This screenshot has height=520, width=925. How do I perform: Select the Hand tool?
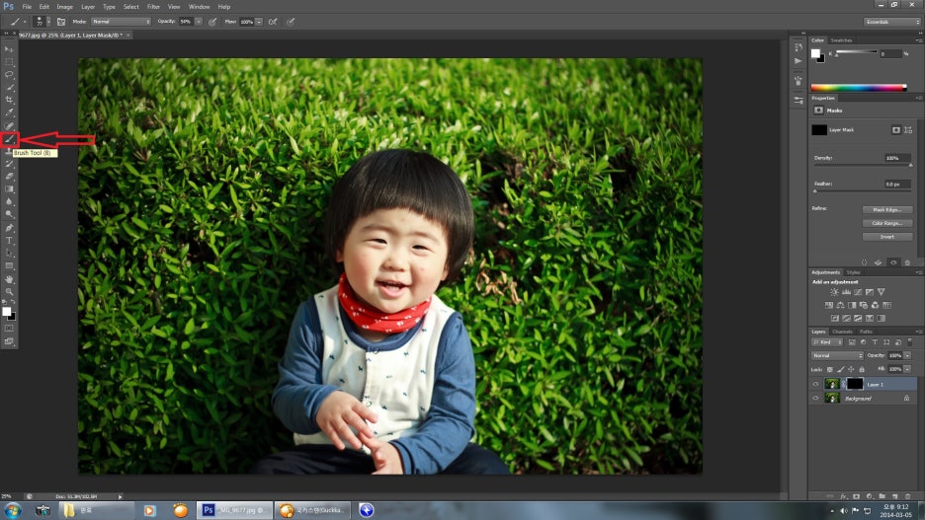click(9, 279)
